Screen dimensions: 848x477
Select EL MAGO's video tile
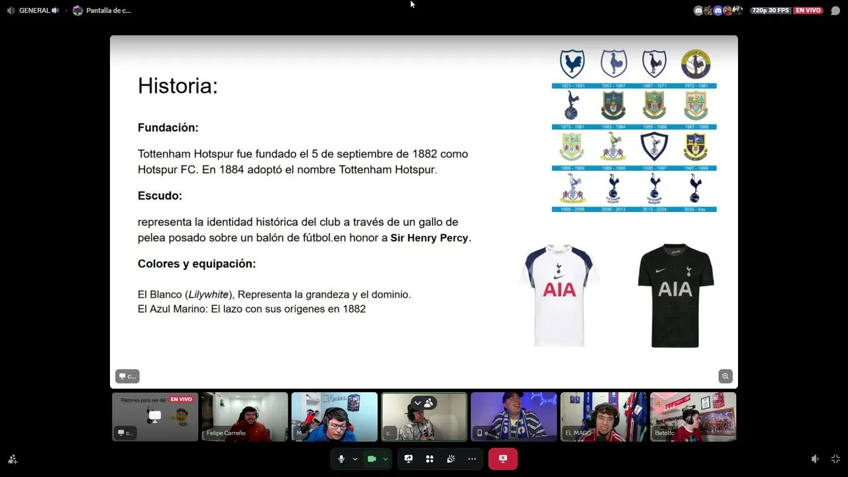[x=604, y=417]
